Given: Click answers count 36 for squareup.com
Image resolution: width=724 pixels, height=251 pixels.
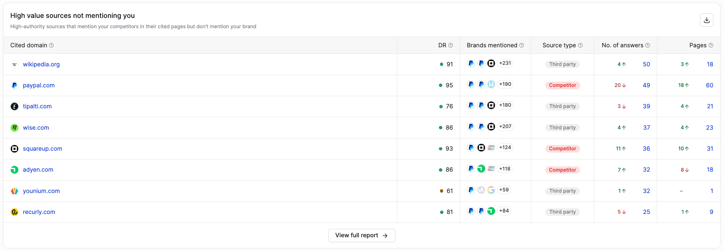Looking at the screenshot, I should point(647,149).
